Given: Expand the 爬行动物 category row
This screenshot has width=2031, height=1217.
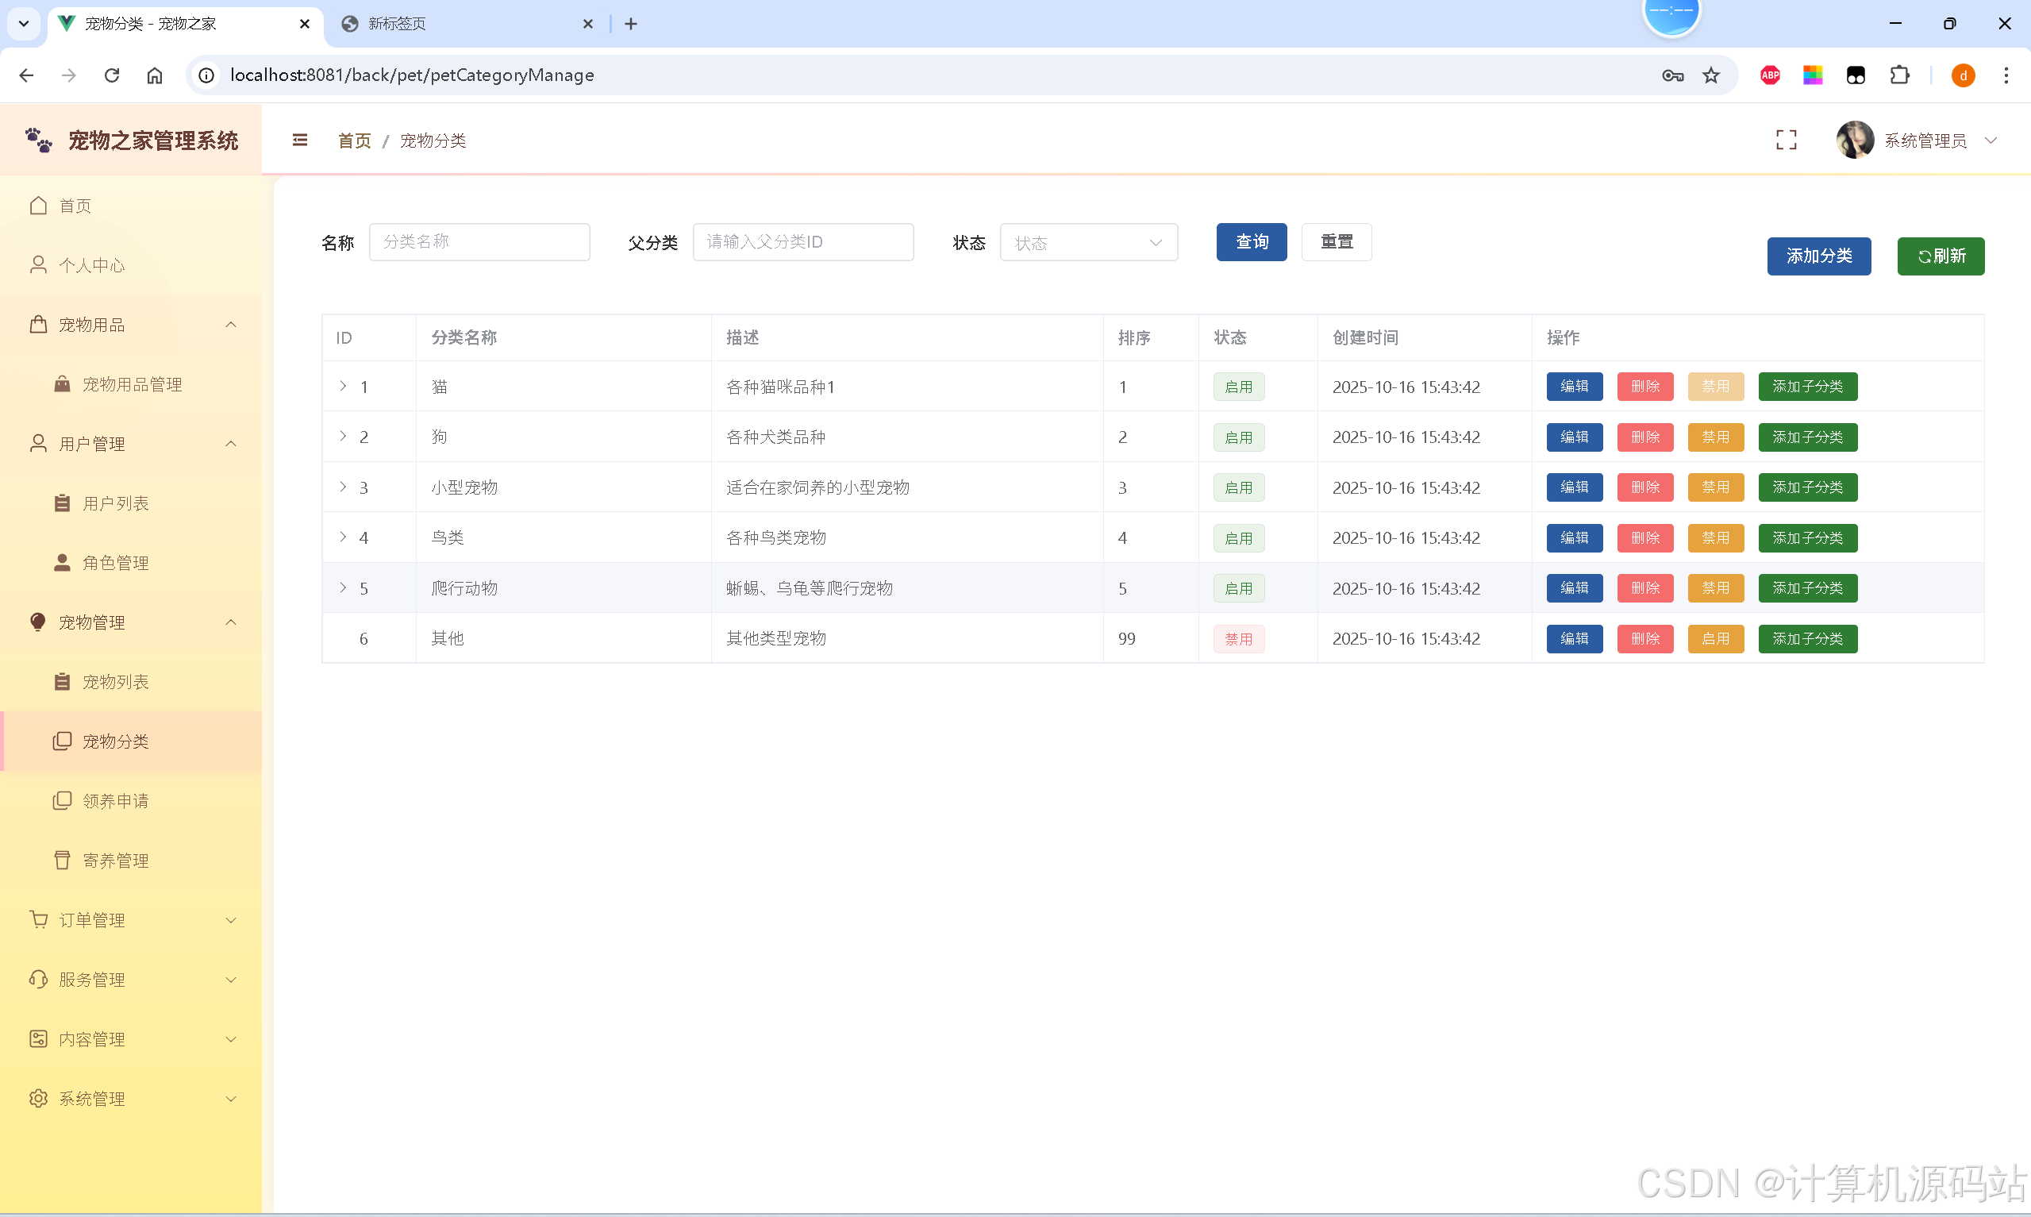Looking at the screenshot, I should coord(343,587).
